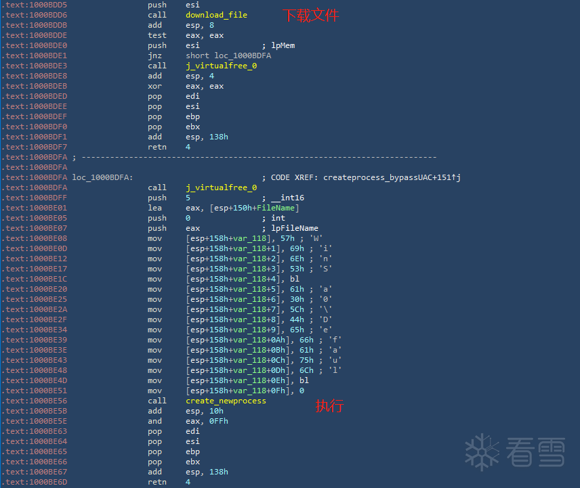Select the esp, 8 operand
Viewport: 580px width, 488px height.
point(200,25)
